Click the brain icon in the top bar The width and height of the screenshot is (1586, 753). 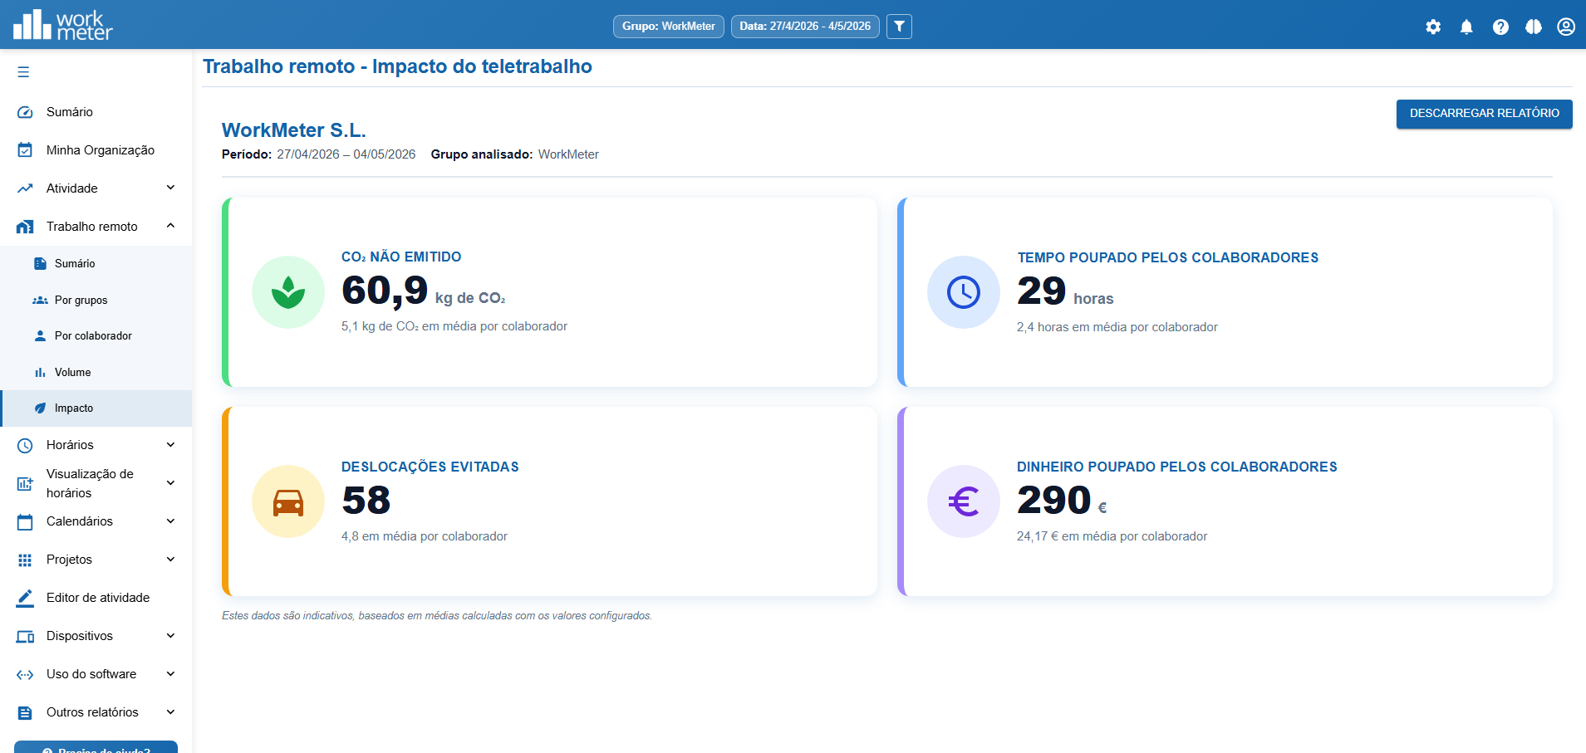point(1534,27)
